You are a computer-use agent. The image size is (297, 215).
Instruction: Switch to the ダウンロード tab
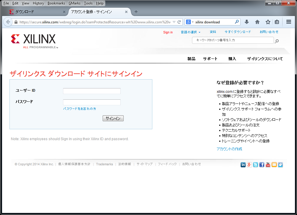click(35, 12)
